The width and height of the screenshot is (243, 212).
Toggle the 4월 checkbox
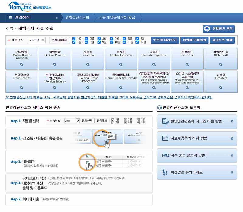pyautogui.click(x=111, y=39)
